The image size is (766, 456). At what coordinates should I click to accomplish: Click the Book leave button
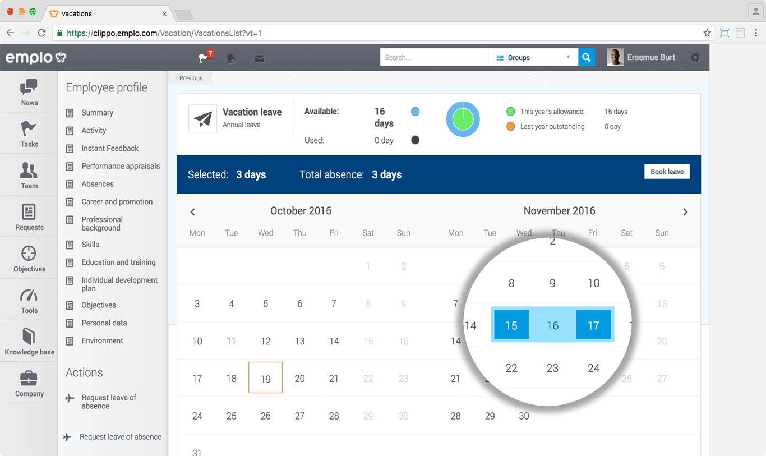667,171
